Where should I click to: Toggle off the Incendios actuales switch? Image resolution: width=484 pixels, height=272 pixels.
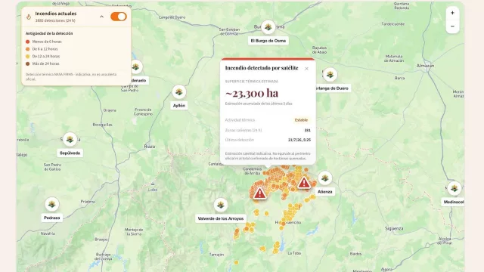click(119, 17)
